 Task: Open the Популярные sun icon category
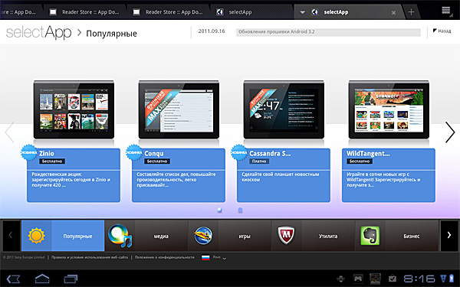[x=36, y=236]
